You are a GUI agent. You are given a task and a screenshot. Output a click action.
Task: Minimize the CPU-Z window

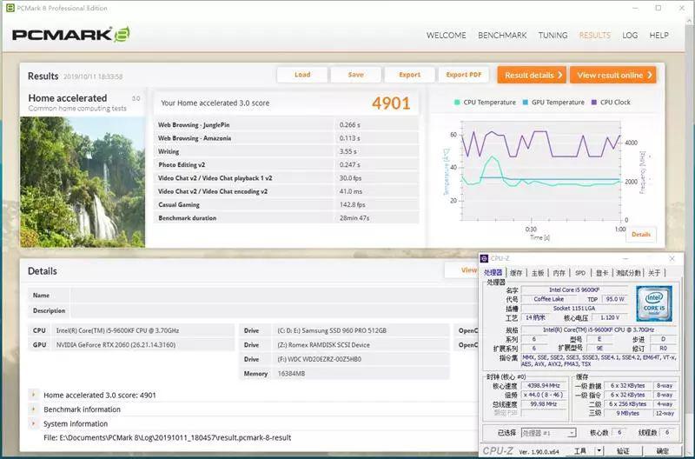[x=626, y=258]
